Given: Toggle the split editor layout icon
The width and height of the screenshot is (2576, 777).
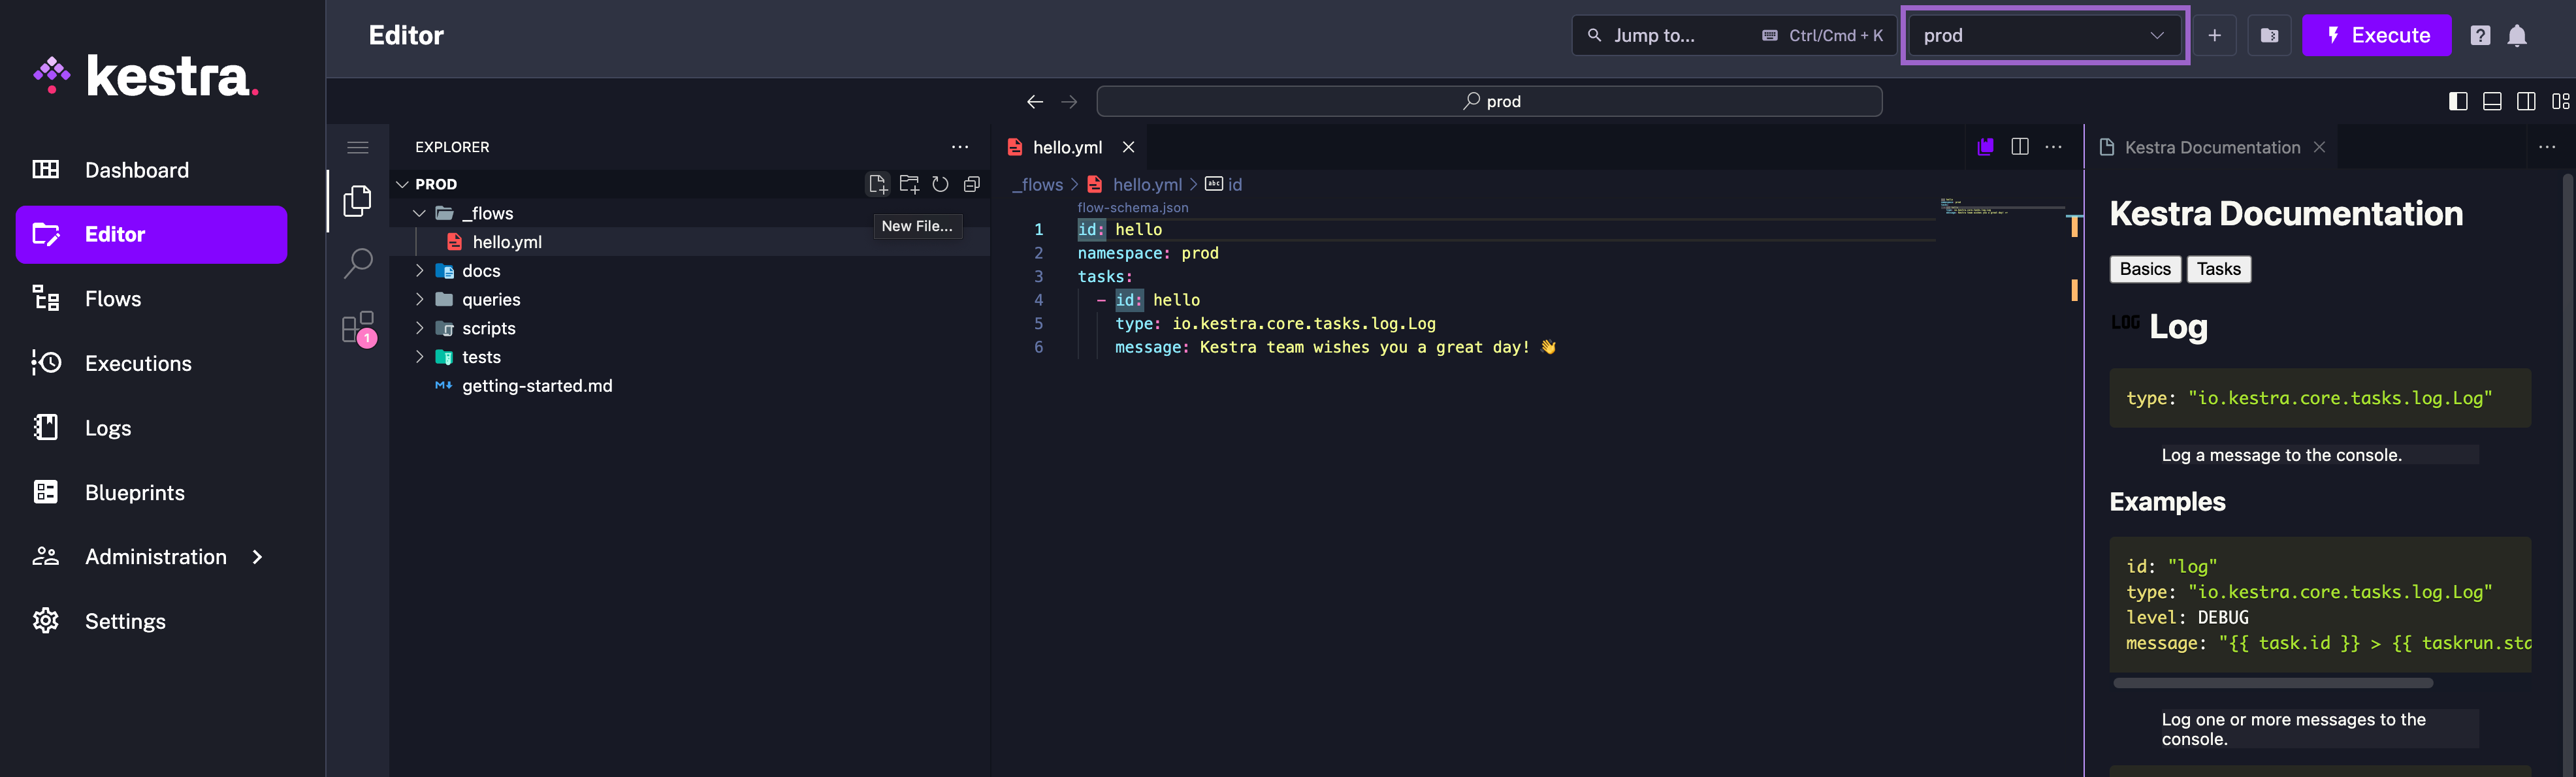Looking at the screenshot, I should (2020, 146).
